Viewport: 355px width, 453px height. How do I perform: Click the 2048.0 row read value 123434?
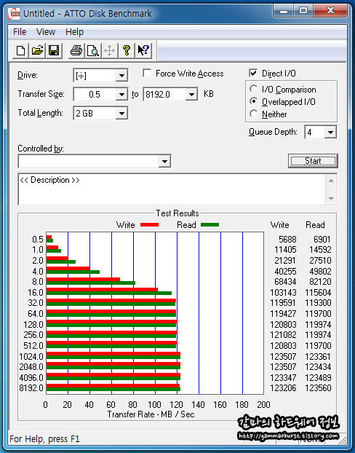[318, 366]
